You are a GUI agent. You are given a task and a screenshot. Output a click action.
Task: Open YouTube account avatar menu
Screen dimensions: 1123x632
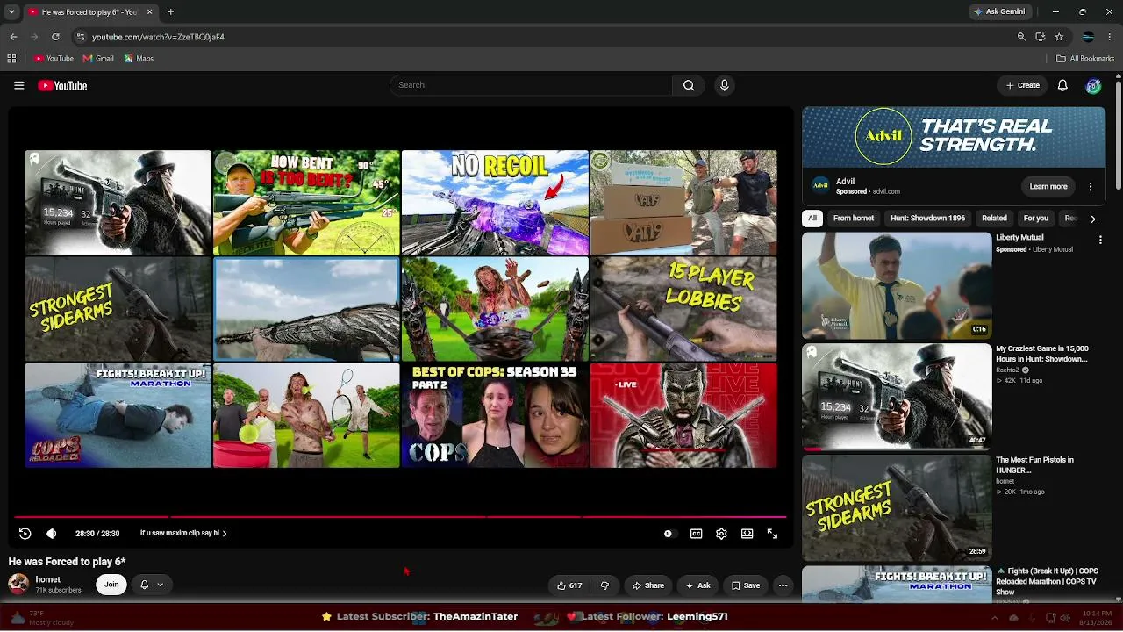(x=1093, y=85)
